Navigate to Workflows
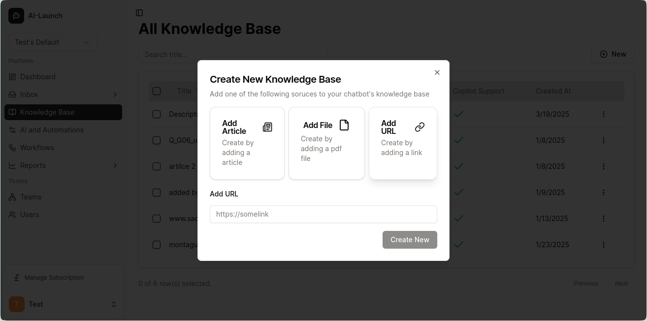The image size is (647, 321). click(x=63, y=148)
